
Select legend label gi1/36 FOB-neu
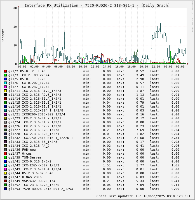[22, 150]
